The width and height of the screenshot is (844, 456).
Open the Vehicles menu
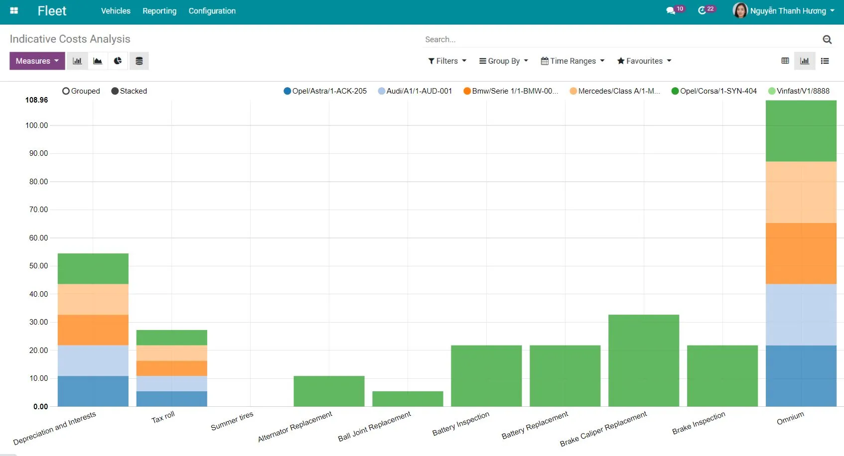[116, 11]
